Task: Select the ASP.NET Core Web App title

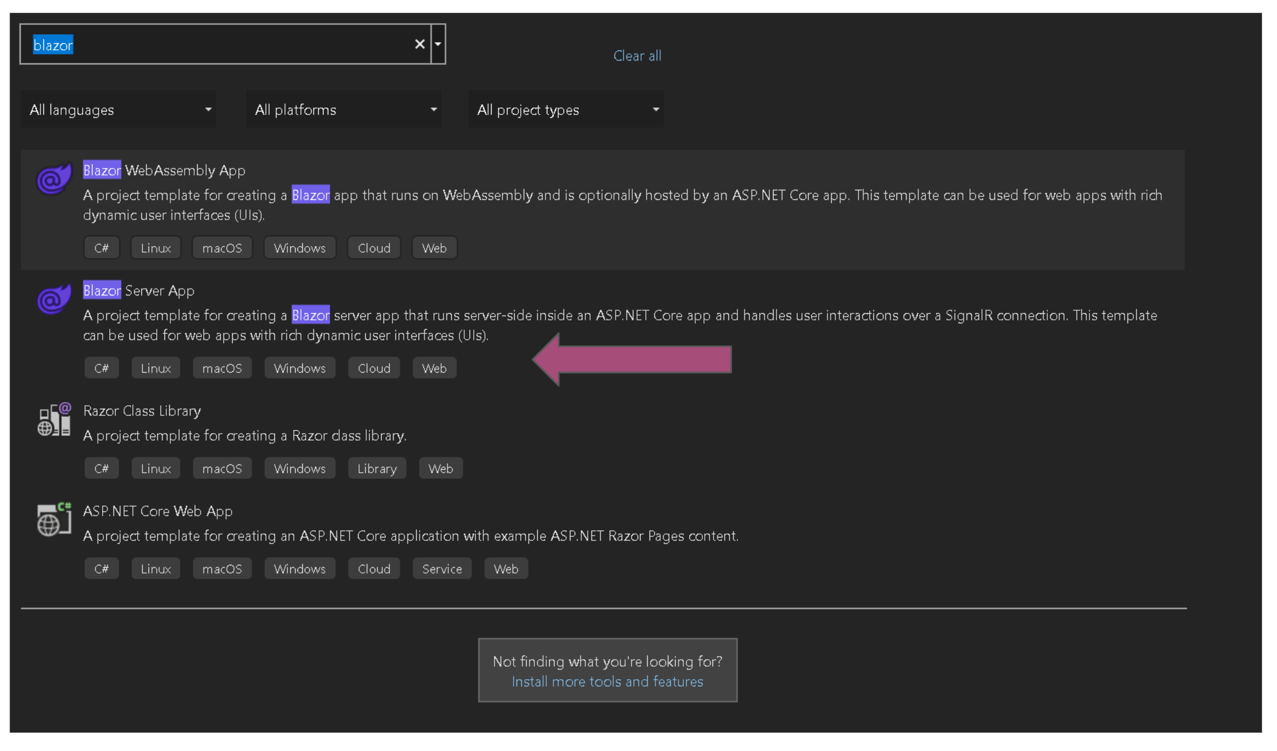Action: (157, 511)
